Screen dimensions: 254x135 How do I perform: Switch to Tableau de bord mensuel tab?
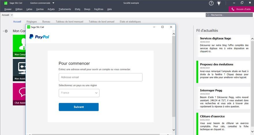[x=69, y=22]
